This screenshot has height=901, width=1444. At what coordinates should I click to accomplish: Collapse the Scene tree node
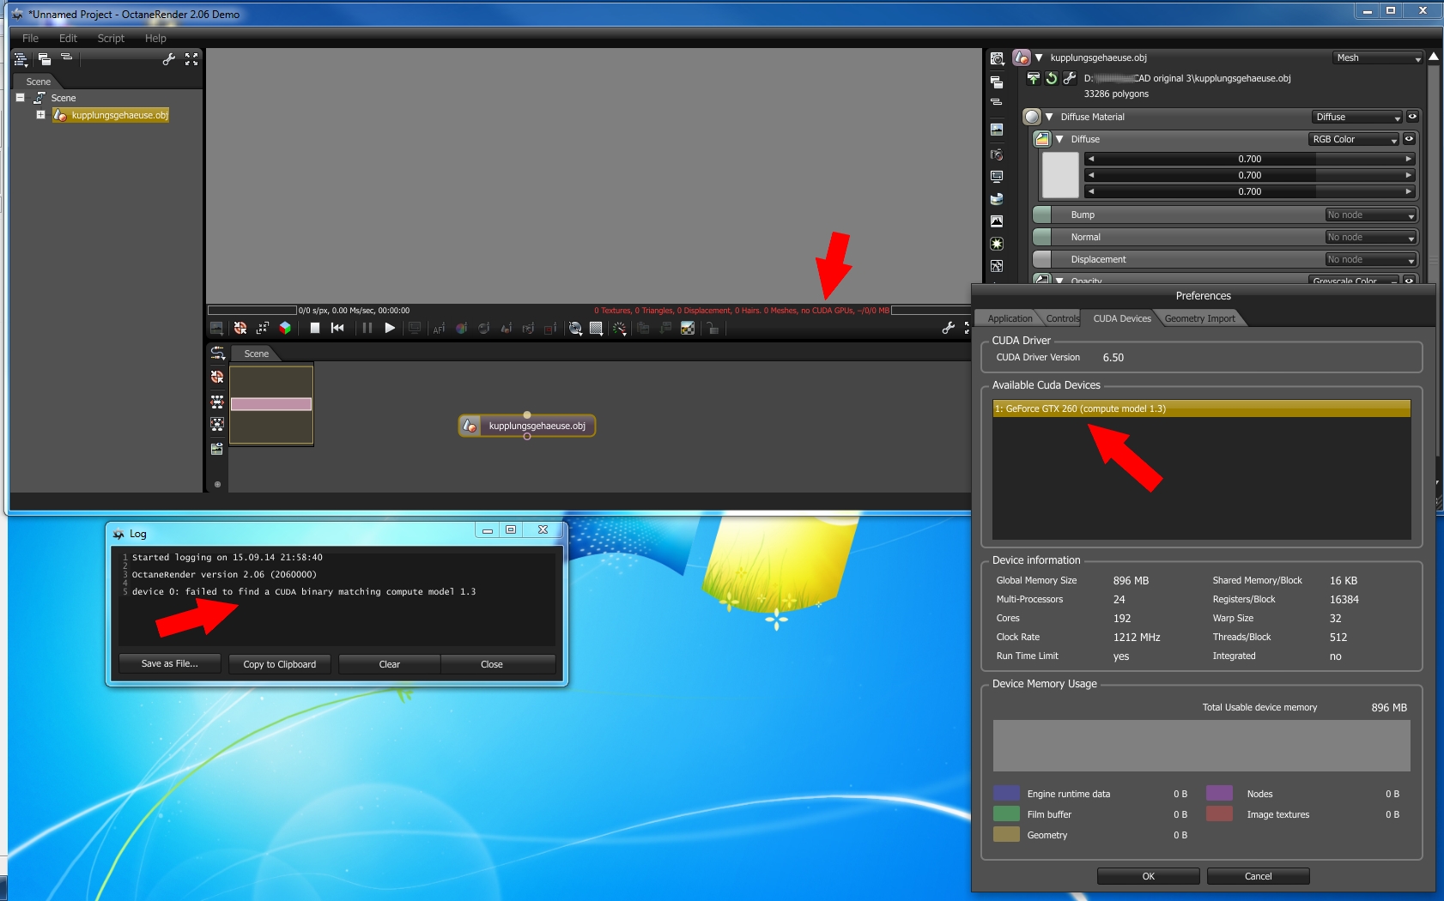click(x=20, y=98)
